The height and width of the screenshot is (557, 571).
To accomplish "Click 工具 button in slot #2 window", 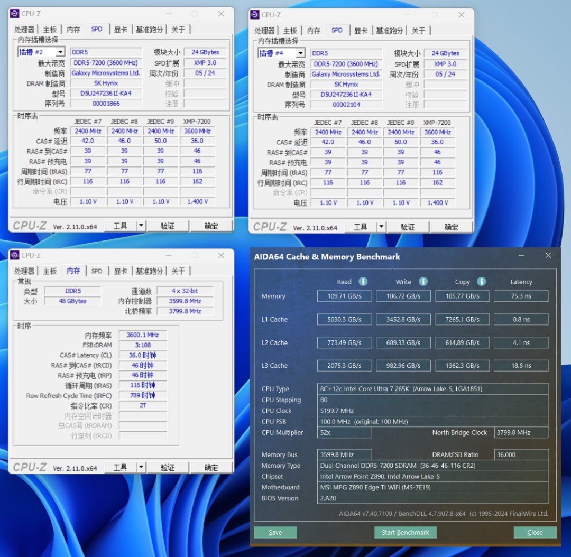I will pyautogui.click(x=120, y=226).
